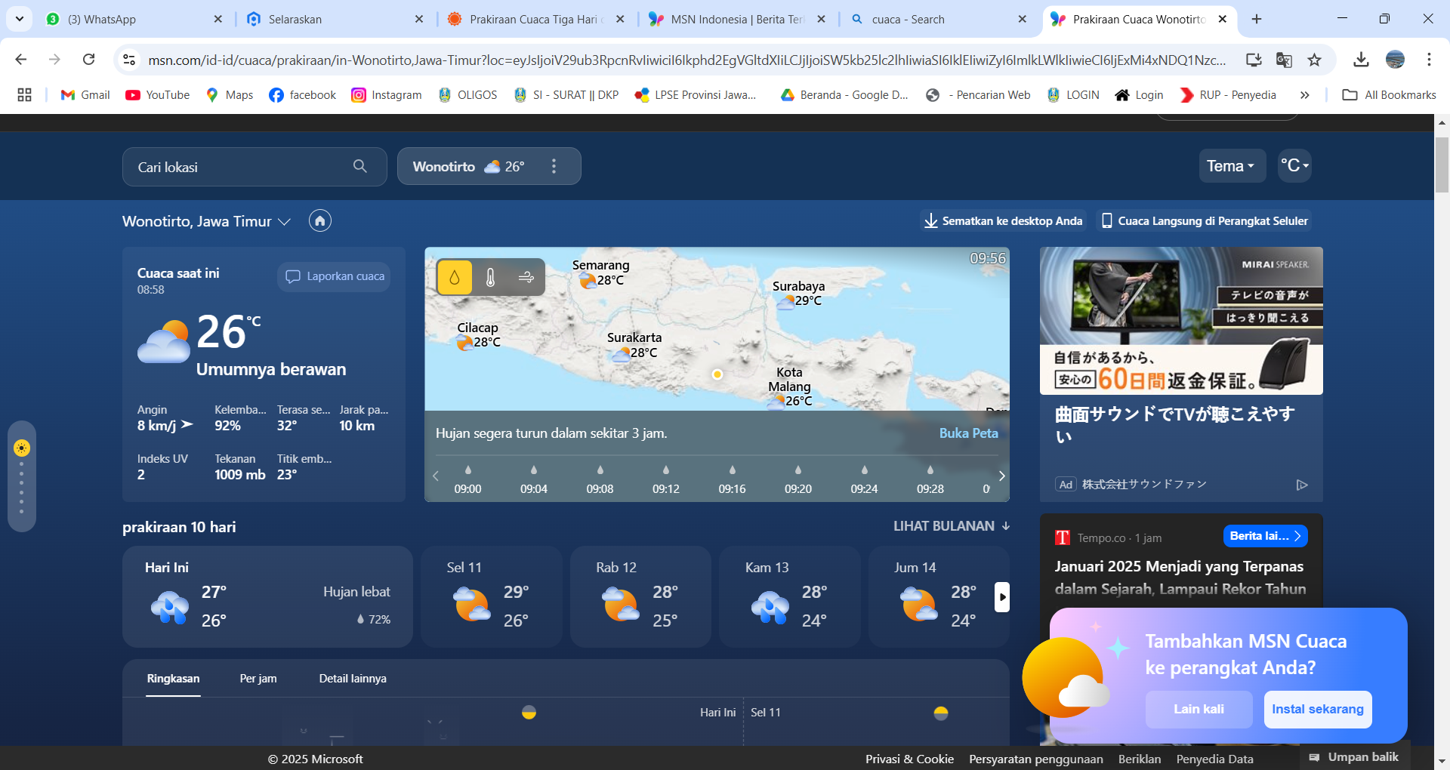Screen dimensions: 1450x770
Task: Advance radar timeline with right arrow
Action: click(1001, 476)
